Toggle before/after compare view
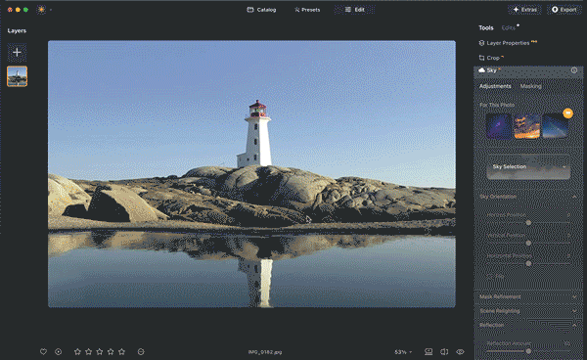587x360 pixels. tap(444, 352)
